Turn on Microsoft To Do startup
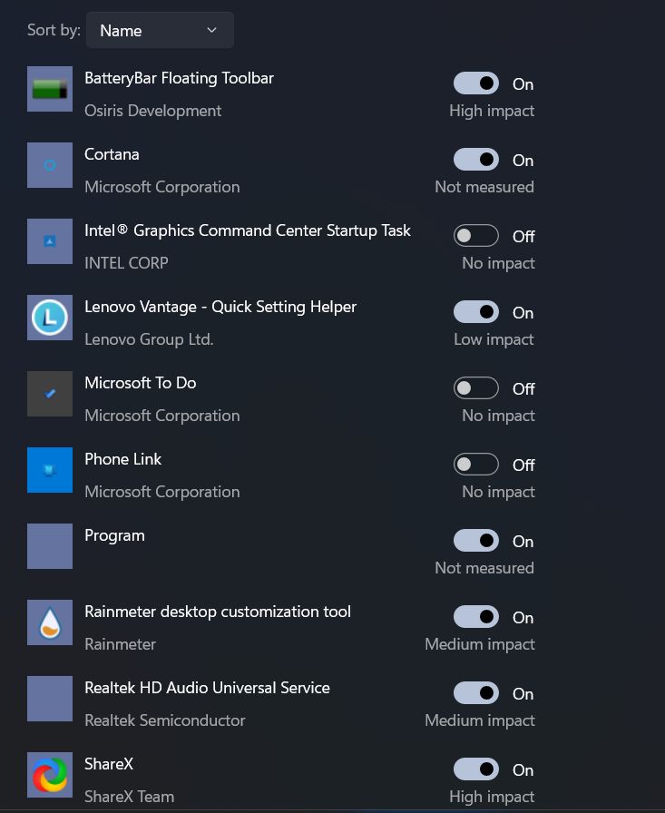The width and height of the screenshot is (665, 813). (x=476, y=388)
